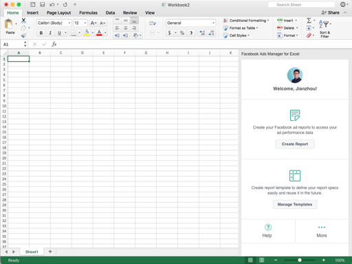
Task: Expand Cell Styles menu
Action: (x=236, y=35)
